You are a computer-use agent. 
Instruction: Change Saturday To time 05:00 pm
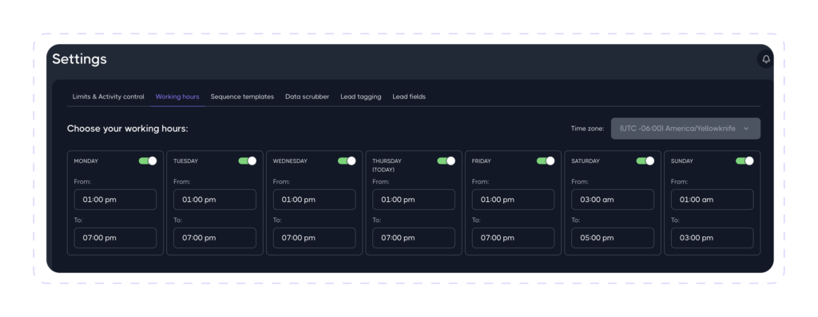tap(613, 238)
